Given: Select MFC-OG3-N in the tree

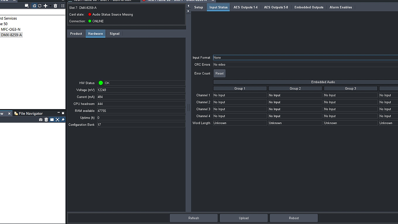Looking at the screenshot, I should click(x=11, y=29).
